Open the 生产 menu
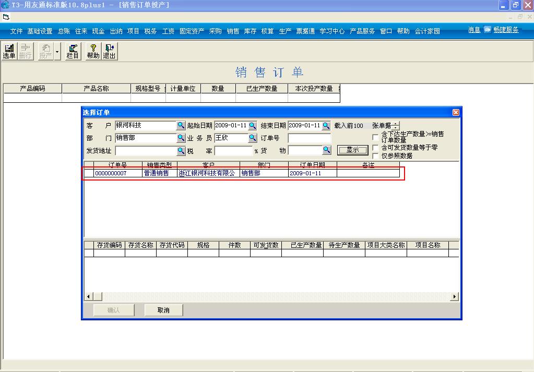The height and width of the screenshot is (372, 534). 284,30
